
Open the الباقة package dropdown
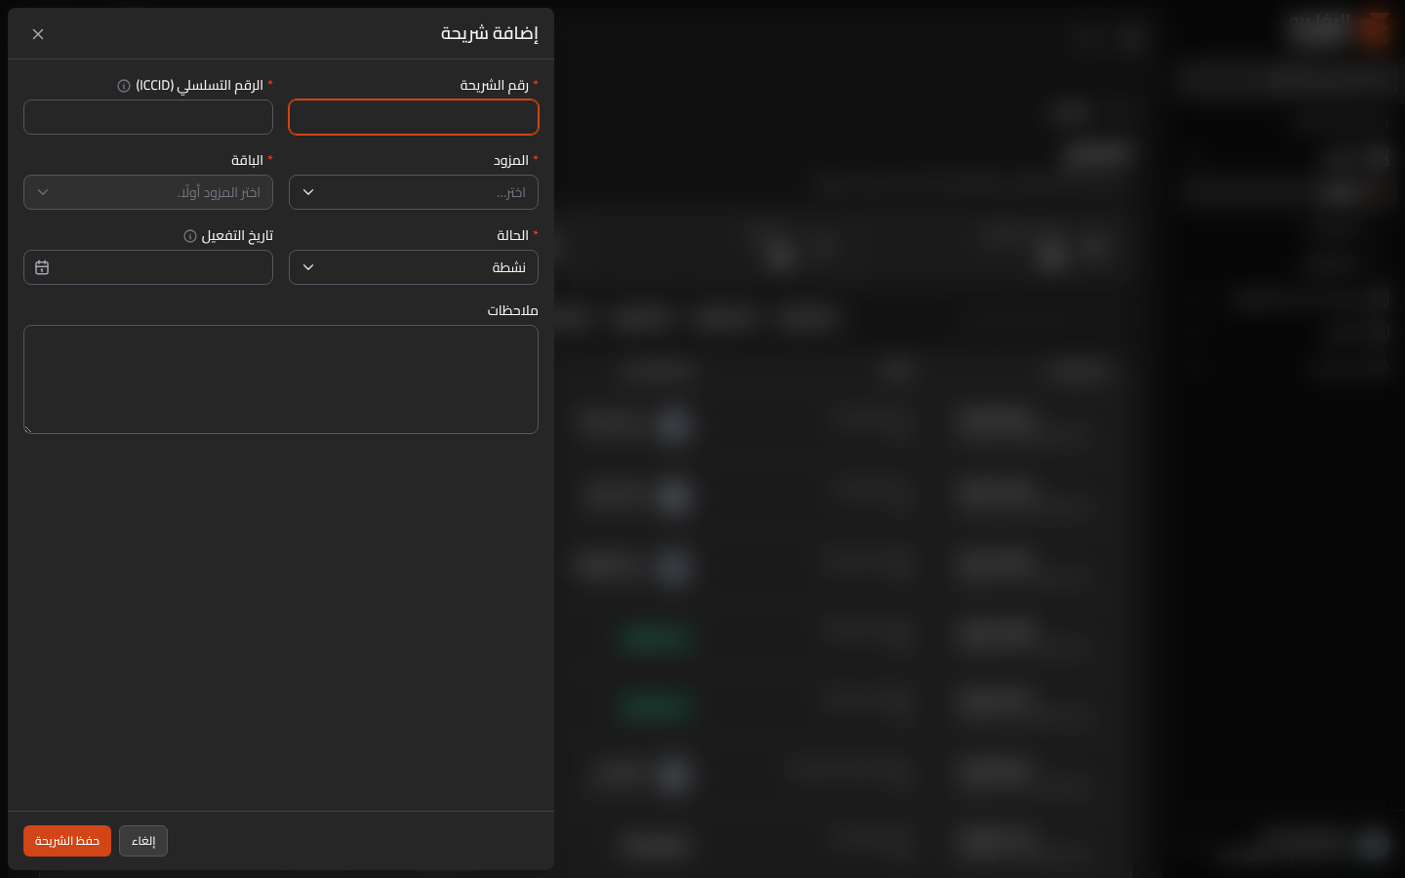(x=148, y=192)
